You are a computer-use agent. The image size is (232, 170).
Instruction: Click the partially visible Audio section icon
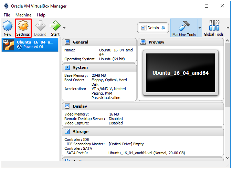pyautogui.click(x=67, y=160)
